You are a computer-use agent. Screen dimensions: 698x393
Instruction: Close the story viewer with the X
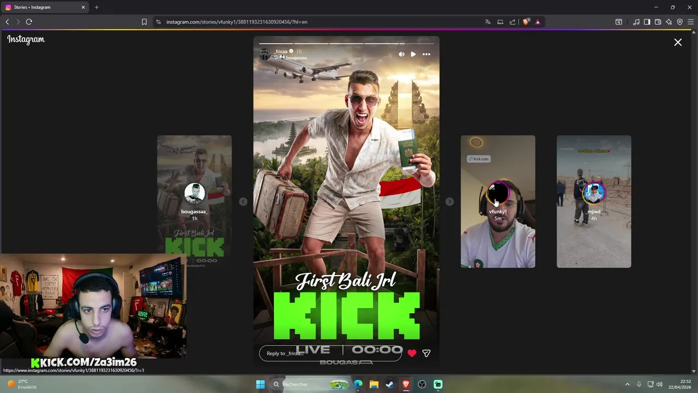click(x=678, y=42)
